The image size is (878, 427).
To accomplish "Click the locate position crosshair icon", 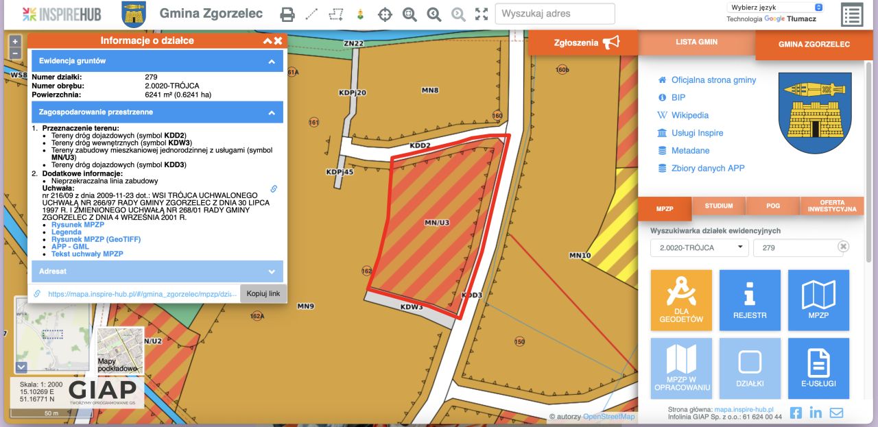I will coord(385,14).
